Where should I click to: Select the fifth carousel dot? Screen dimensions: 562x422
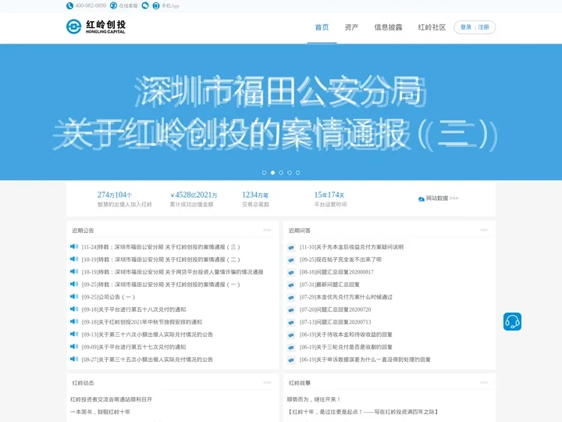tap(298, 173)
